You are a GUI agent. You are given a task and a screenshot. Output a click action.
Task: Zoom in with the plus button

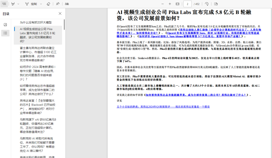(170, 4)
